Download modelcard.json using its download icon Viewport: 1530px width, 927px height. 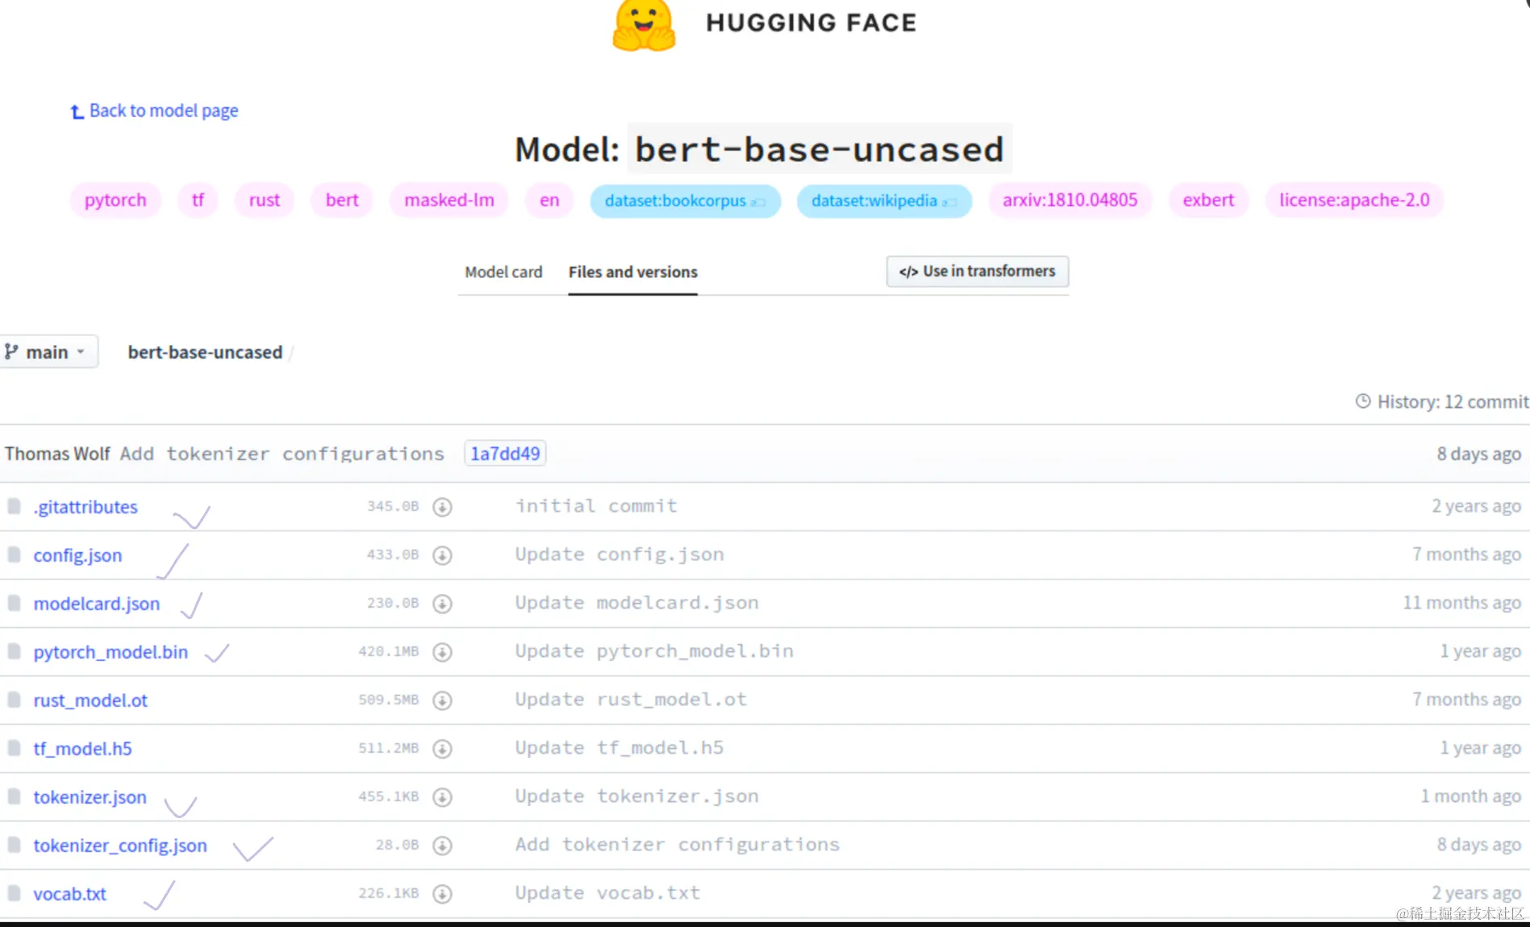click(442, 604)
